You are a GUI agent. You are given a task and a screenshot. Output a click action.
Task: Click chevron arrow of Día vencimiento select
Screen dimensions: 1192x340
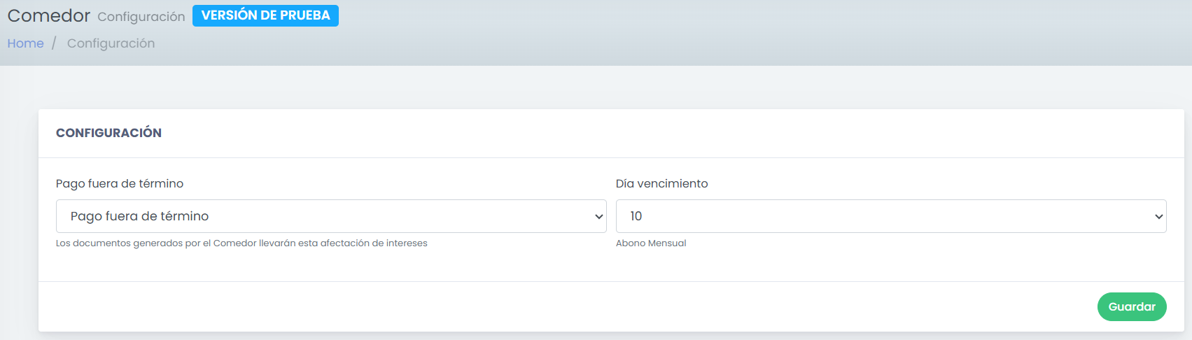click(1158, 217)
